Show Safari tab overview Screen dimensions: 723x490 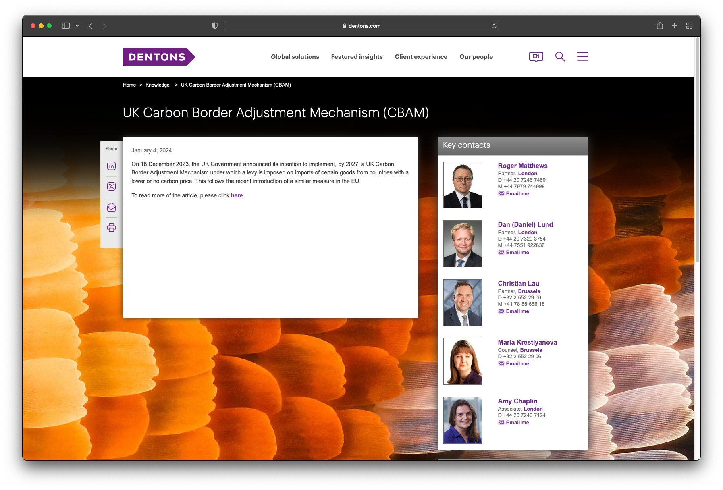689,26
